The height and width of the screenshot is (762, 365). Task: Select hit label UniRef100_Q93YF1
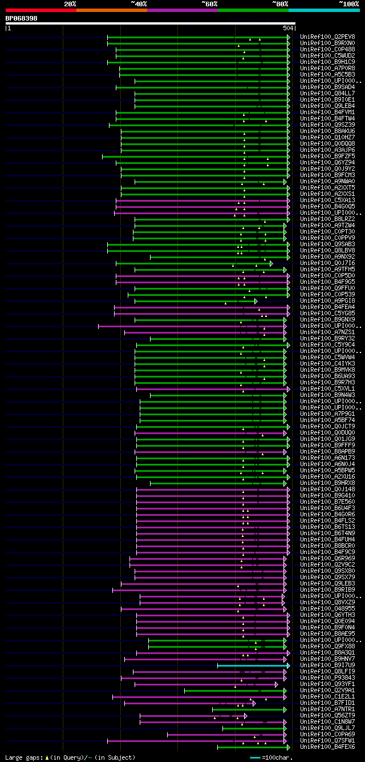click(327, 684)
